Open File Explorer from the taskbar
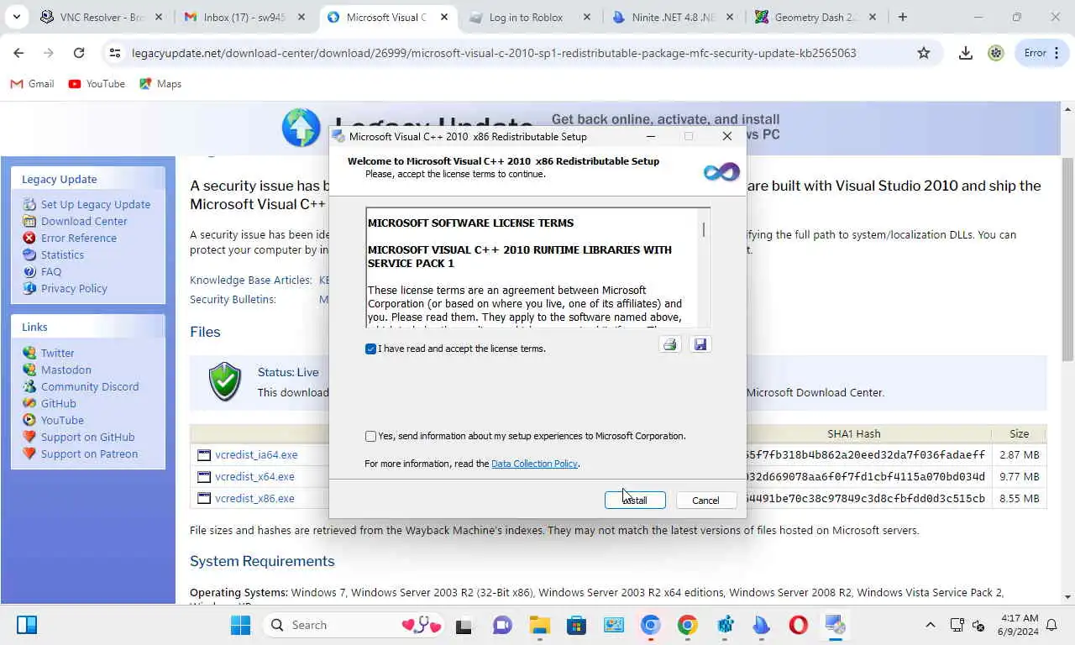Viewport: 1075px width, 645px height. click(539, 625)
